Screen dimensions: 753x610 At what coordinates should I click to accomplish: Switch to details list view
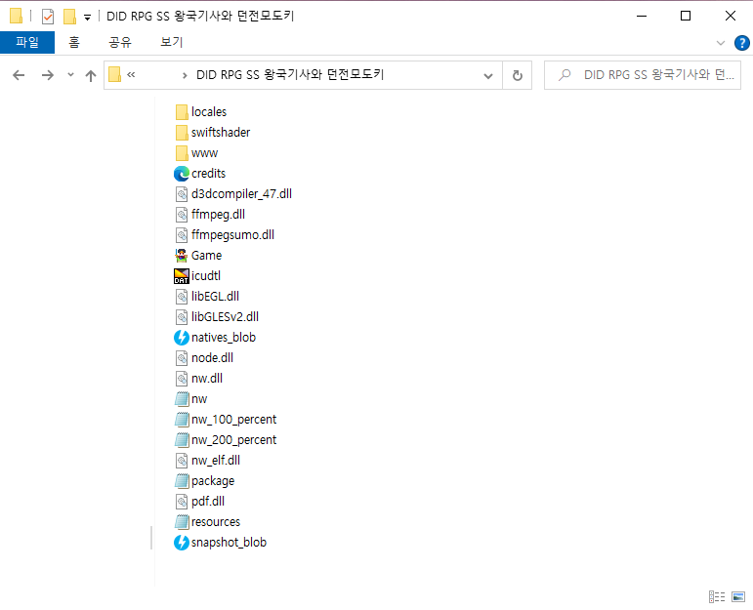pyautogui.click(x=717, y=596)
